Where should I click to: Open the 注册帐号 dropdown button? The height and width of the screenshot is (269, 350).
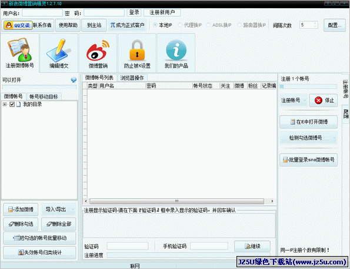(x=294, y=100)
